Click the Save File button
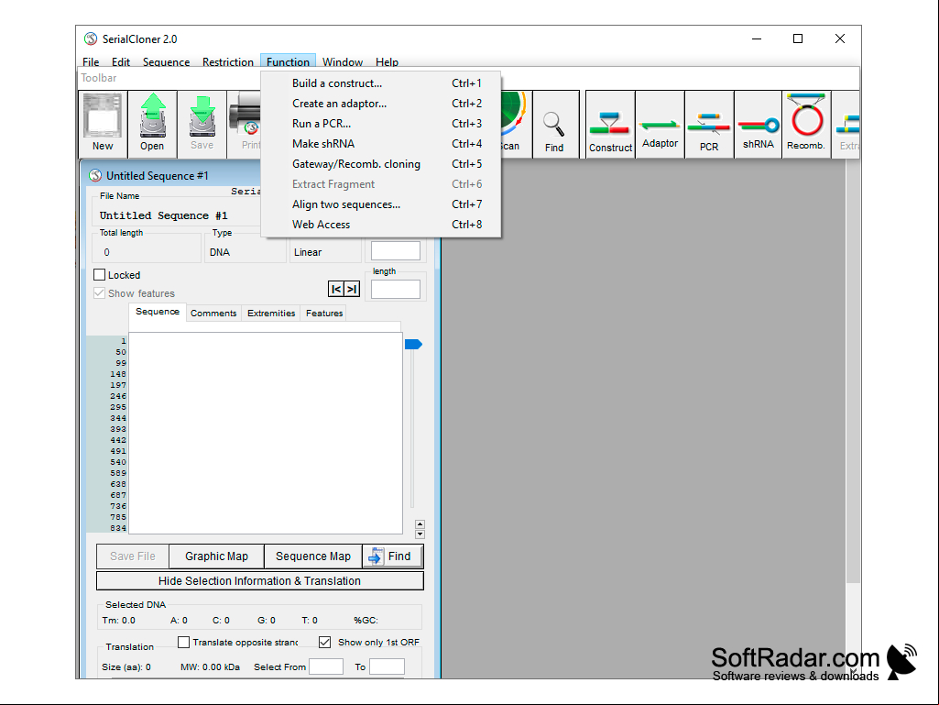 (132, 556)
